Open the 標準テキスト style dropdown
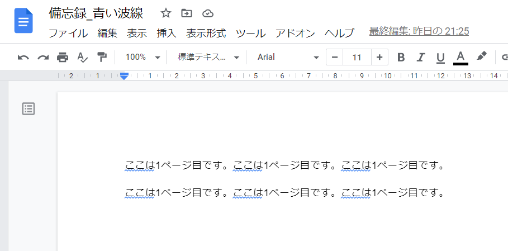This screenshot has width=508, height=251. click(208, 58)
